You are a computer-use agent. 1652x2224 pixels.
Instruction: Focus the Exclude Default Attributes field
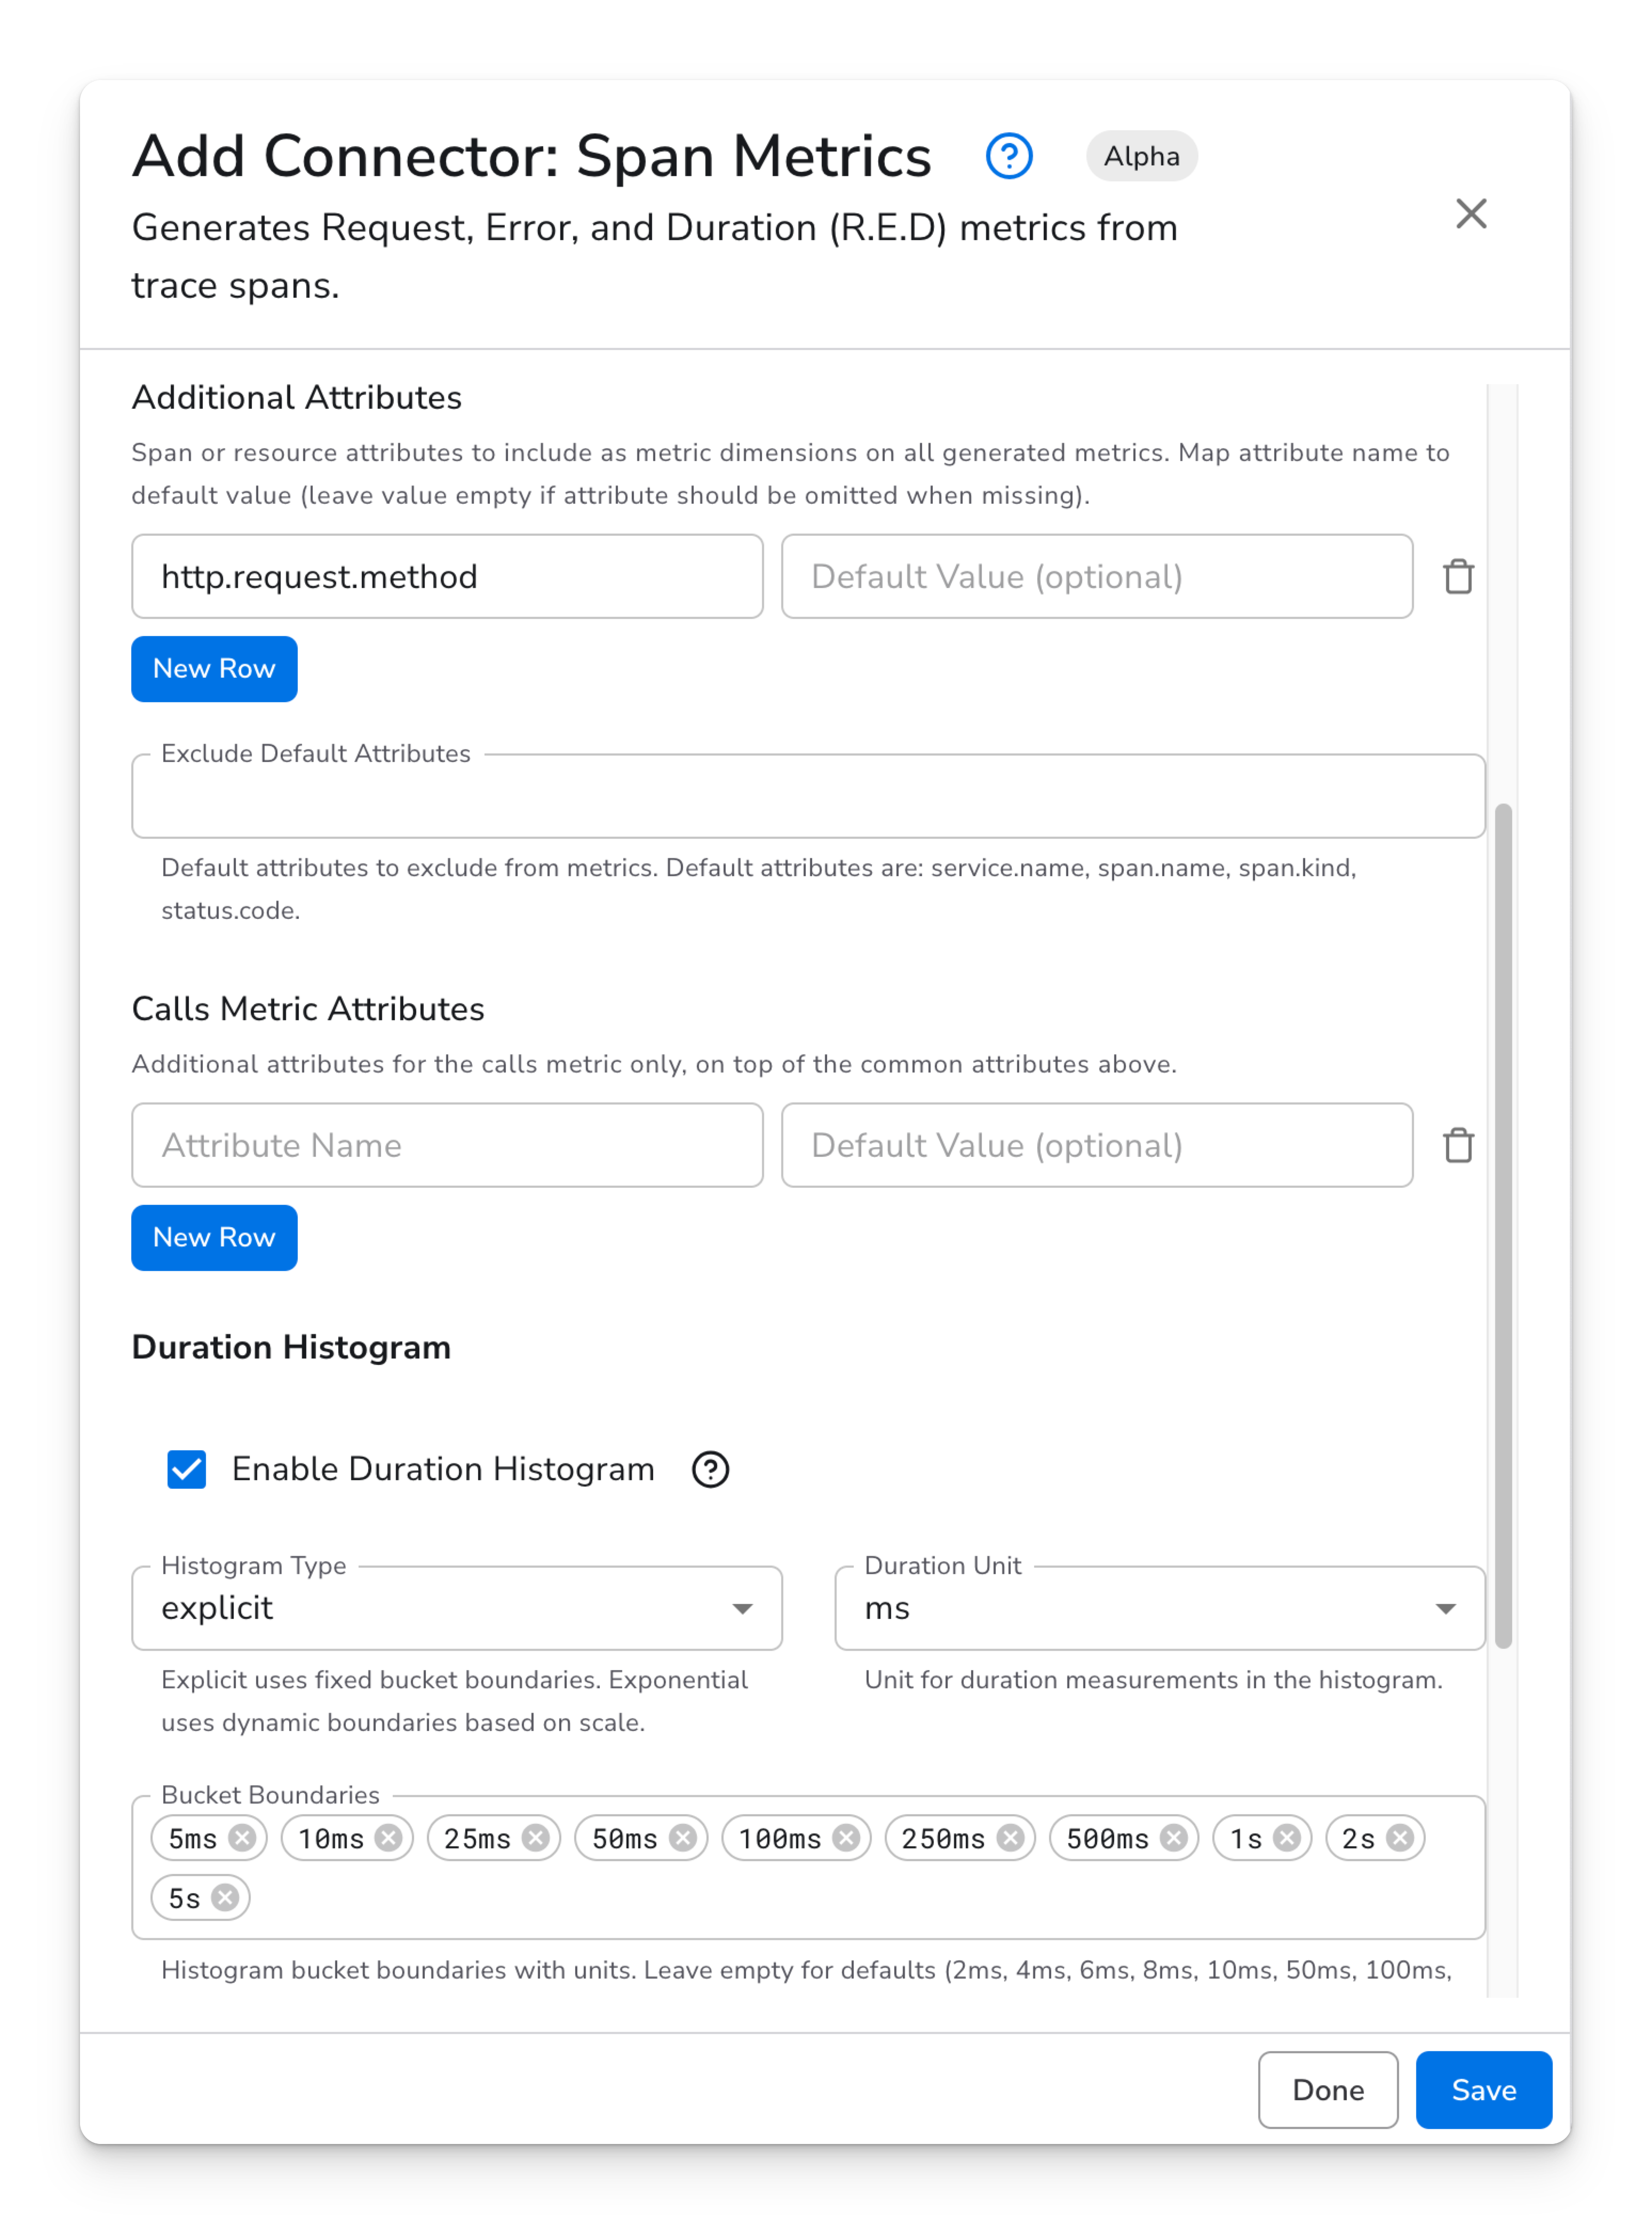[807, 797]
